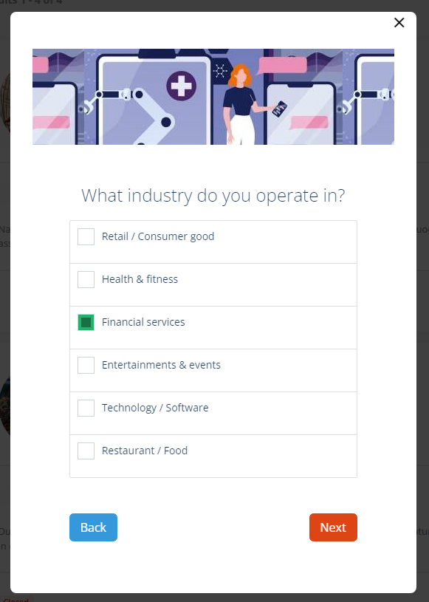Click the 'Restaurant / Food' label text

click(x=145, y=451)
